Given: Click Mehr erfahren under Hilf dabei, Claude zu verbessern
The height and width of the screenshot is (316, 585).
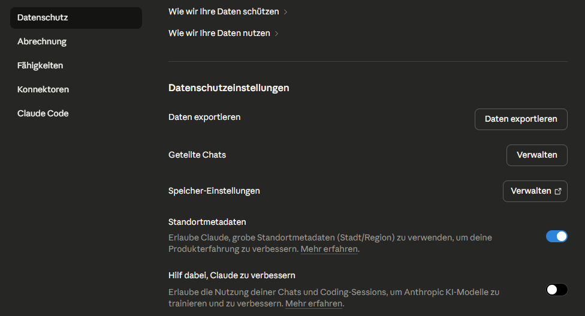Looking at the screenshot, I should [x=313, y=304].
